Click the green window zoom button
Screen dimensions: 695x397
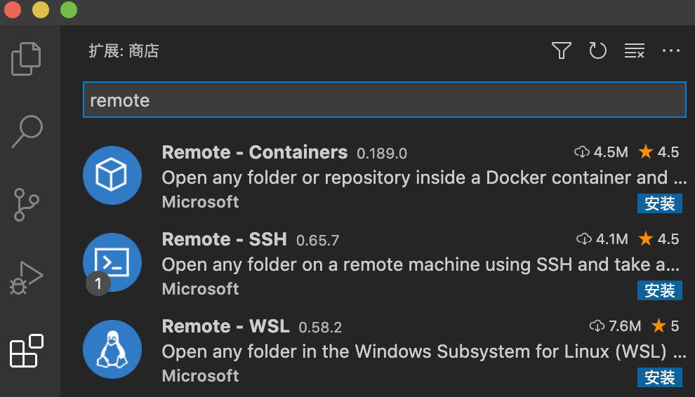(69, 11)
